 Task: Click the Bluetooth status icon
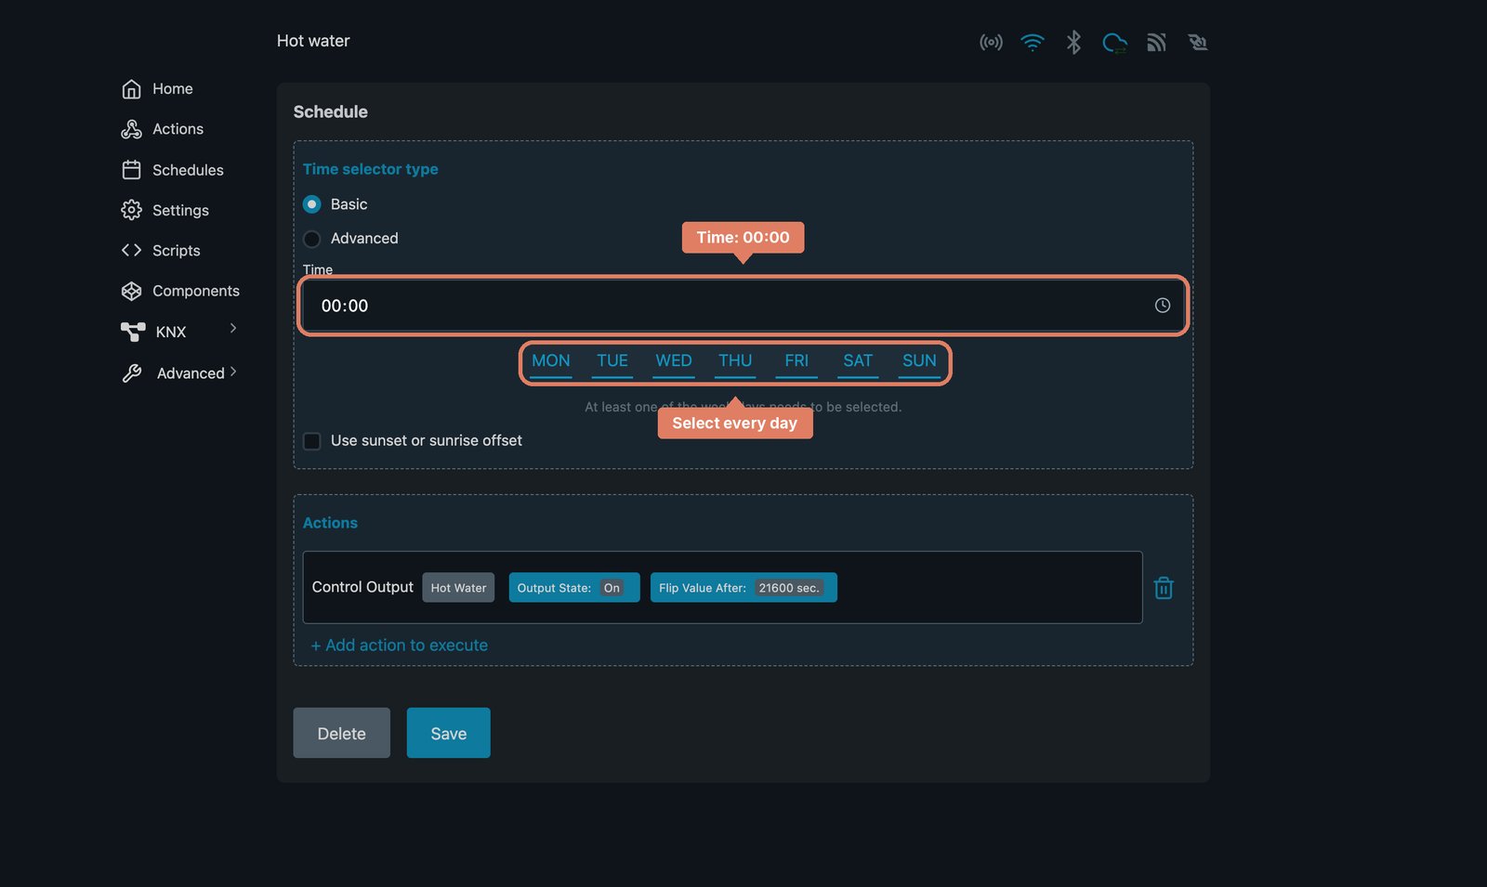[x=1073, y=43]
